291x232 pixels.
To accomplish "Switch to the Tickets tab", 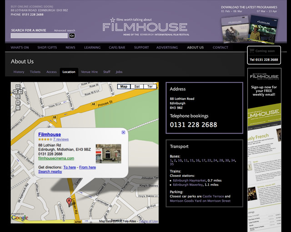I will (35, 72).
